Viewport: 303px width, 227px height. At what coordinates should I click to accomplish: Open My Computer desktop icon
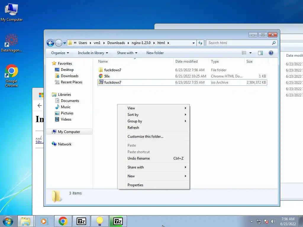(x=12, y=12)
